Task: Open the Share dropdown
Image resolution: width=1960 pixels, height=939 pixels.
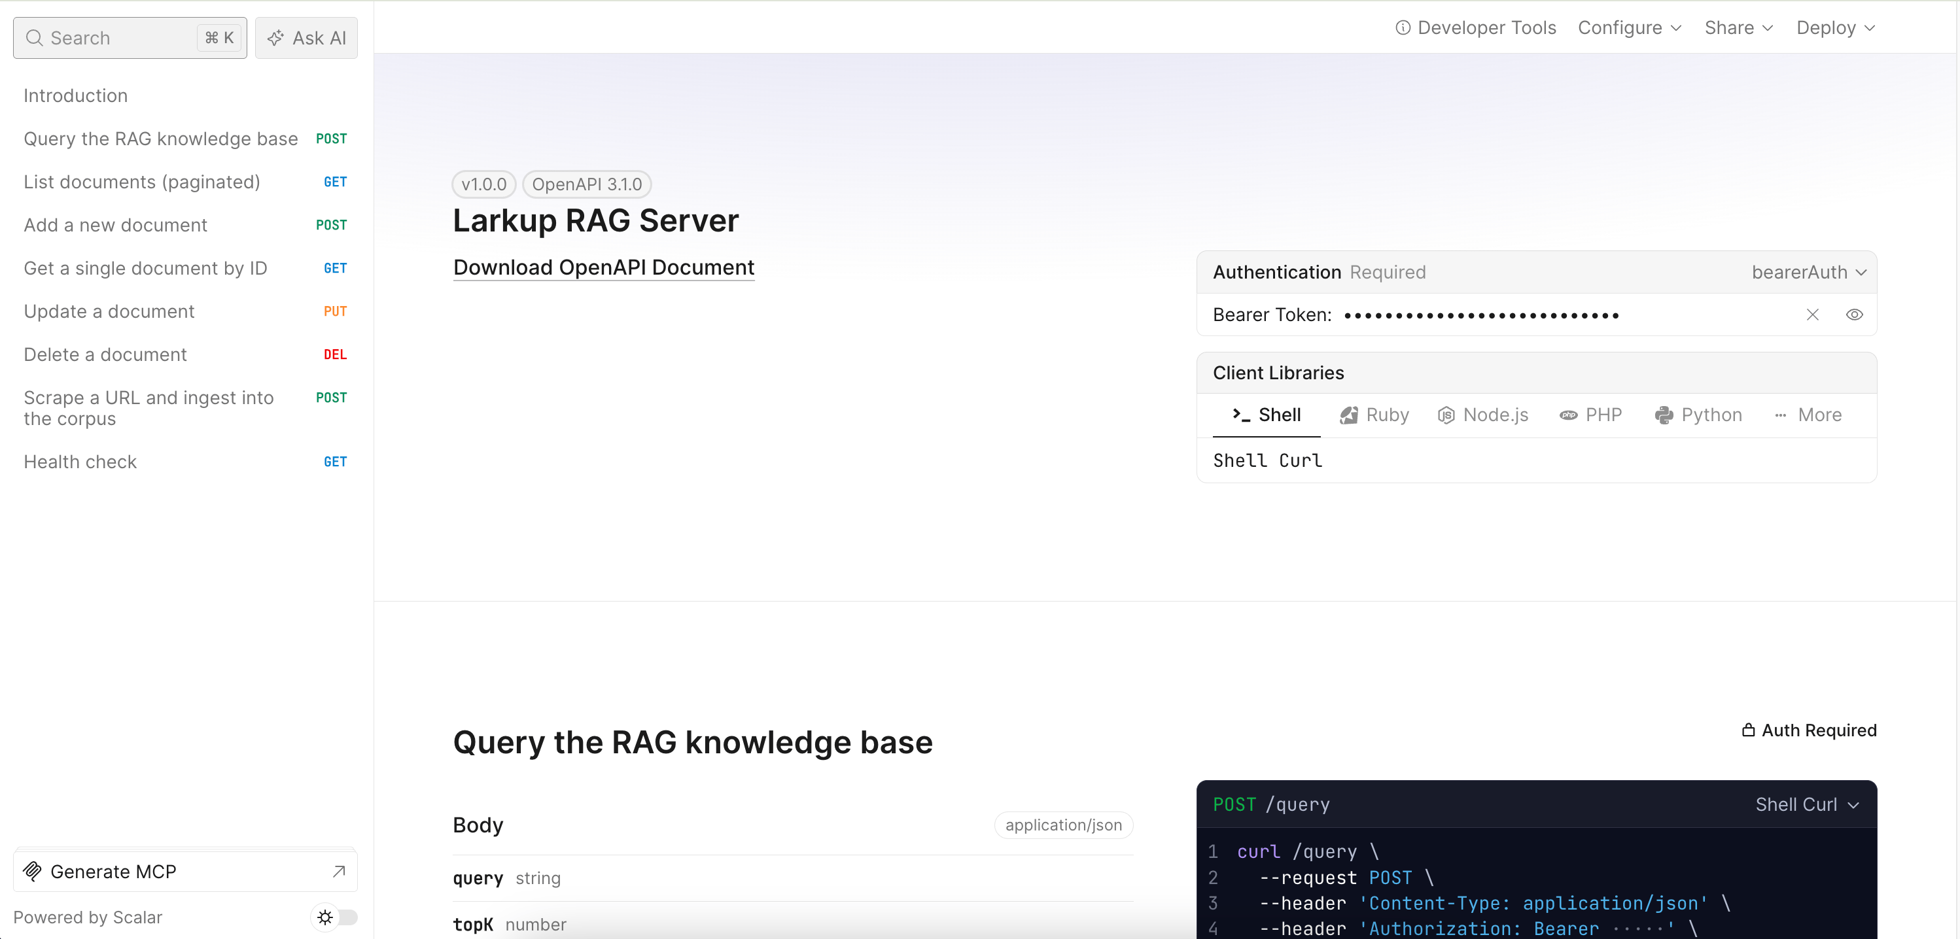Action: [1739, 28]
